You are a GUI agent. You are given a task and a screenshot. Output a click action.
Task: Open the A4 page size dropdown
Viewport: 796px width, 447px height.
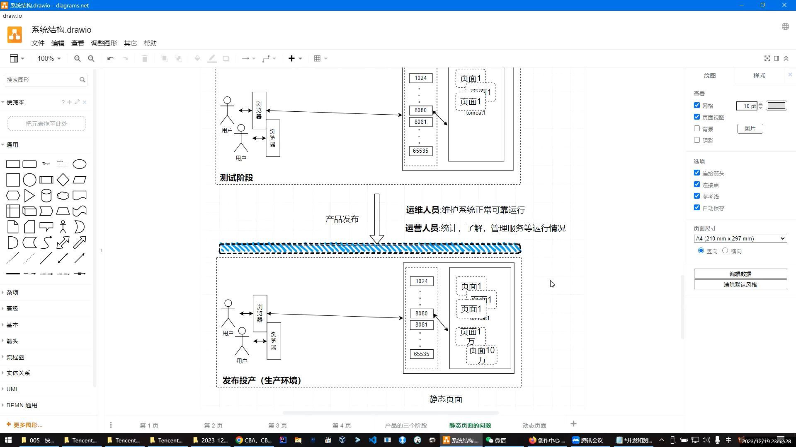pos(740,238)
